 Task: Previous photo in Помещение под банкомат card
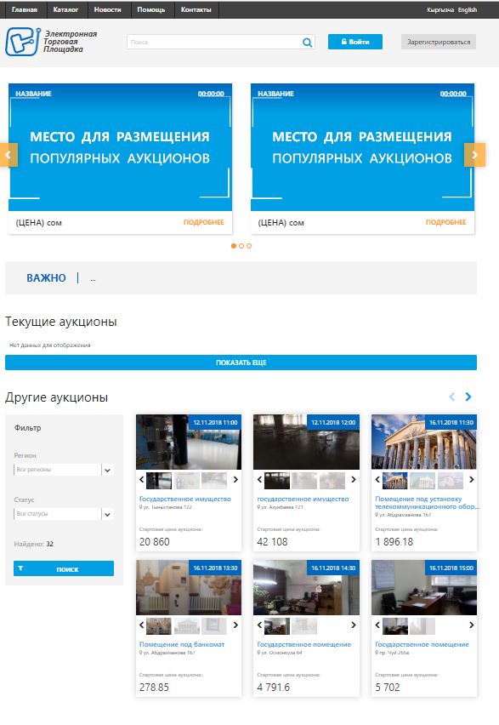141,625
